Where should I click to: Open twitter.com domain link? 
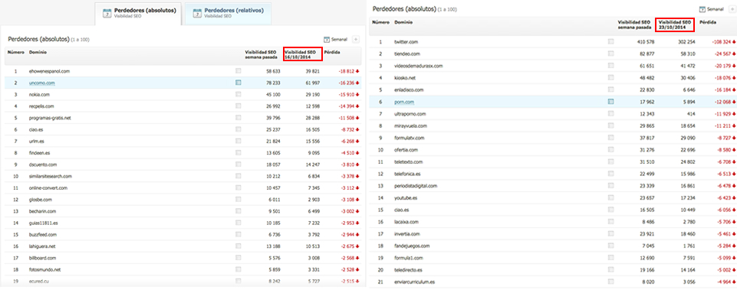(406, 42)
